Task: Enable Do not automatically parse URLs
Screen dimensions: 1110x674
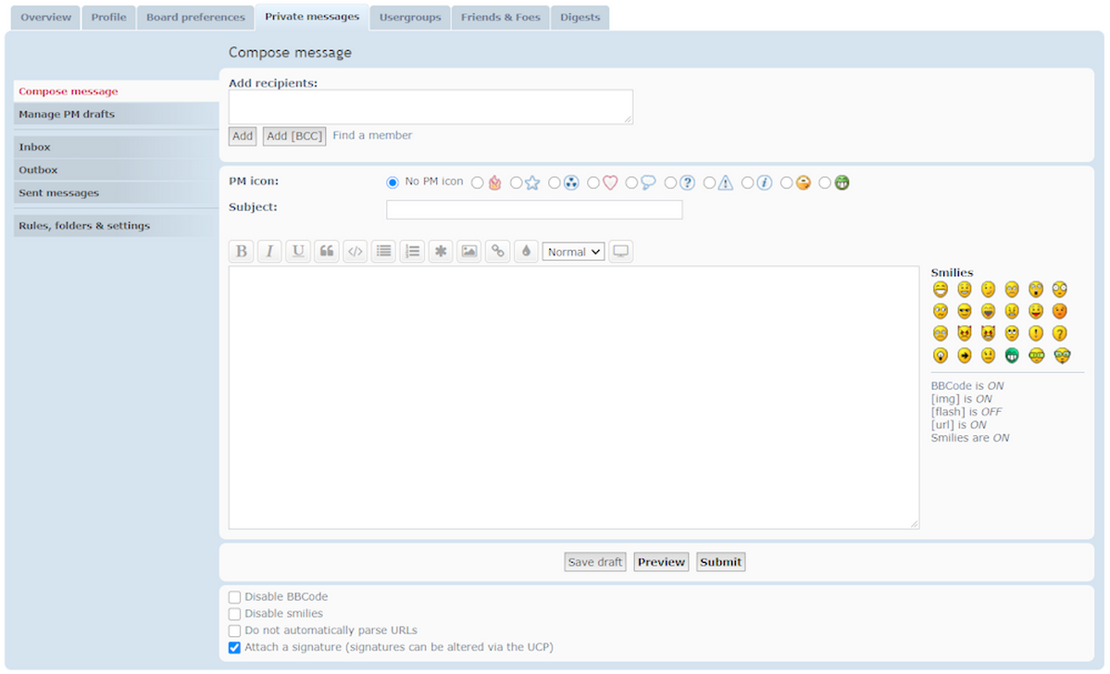Action: [234, 630]
